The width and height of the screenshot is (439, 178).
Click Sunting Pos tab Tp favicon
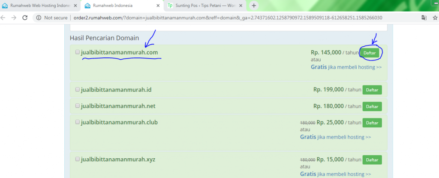pos(170,5)
